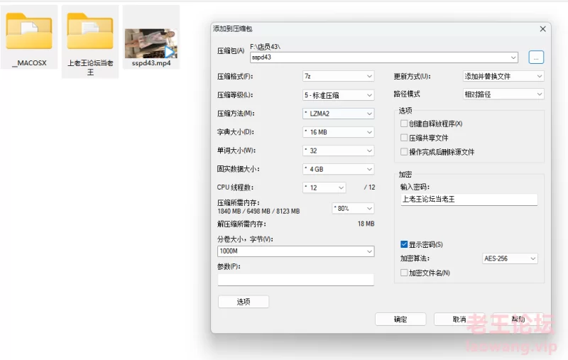Enable 加密文件名 checkbox

(404, 273)
